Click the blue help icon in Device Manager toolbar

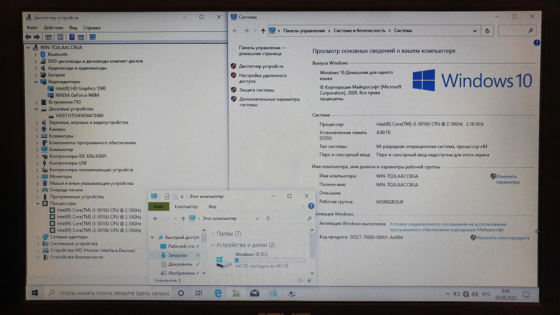(x=72, y=37)
